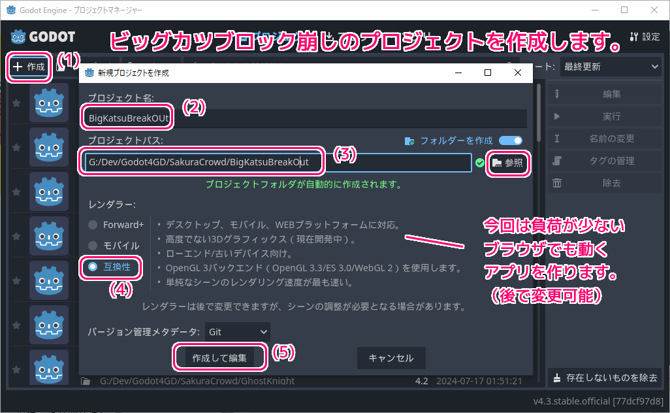This screenshot has height=413, width=670.
Task: Click the Godot logo in header
Action: tap(42, 37)
